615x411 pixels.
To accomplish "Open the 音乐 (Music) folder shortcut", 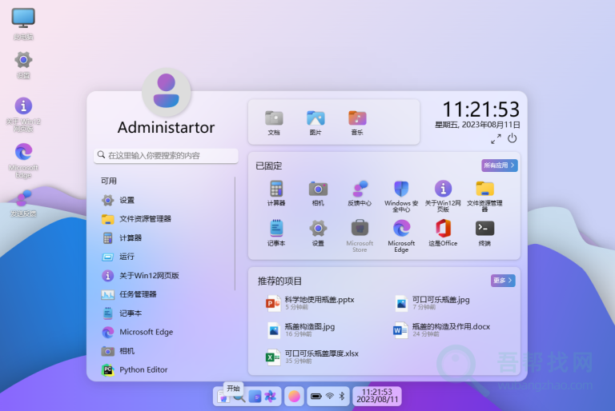I will tap(357, 121).
